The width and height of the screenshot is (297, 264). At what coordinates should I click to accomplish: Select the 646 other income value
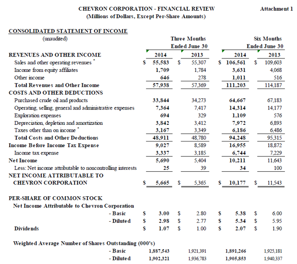point(165,77)
